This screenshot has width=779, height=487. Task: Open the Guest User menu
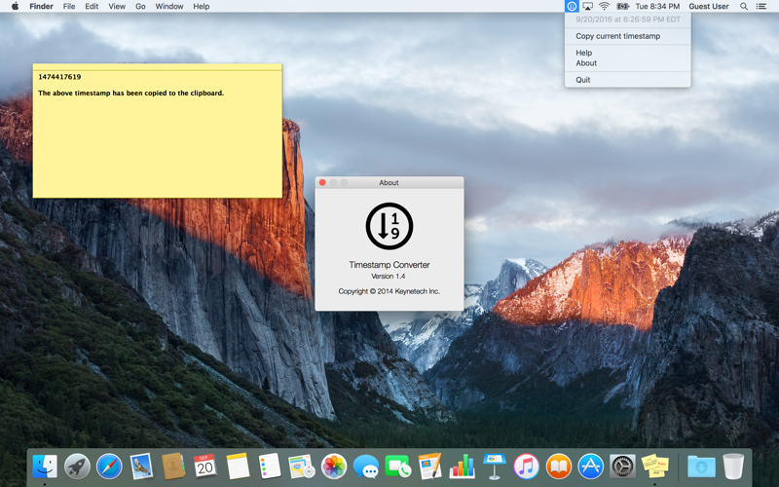709,6
